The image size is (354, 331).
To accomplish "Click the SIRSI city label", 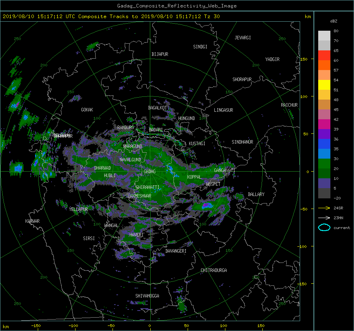I will [89, 239].
